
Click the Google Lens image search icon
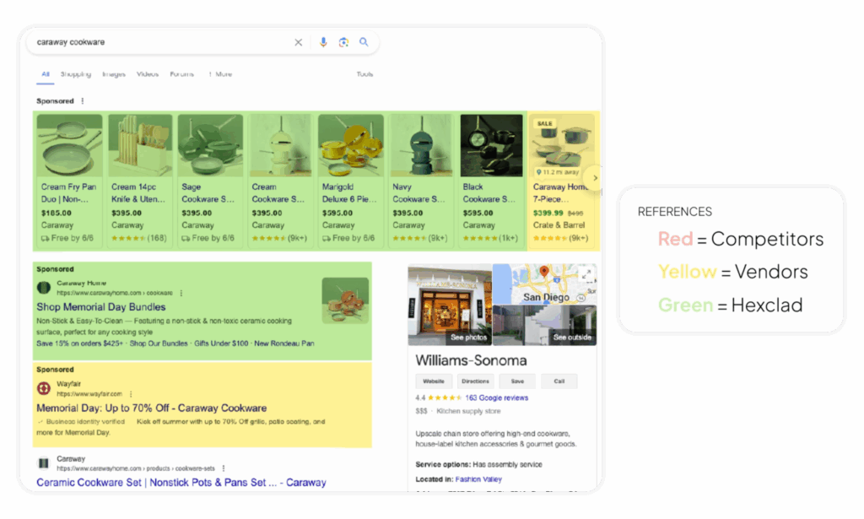pyautogui.click(x=343, y=42)
